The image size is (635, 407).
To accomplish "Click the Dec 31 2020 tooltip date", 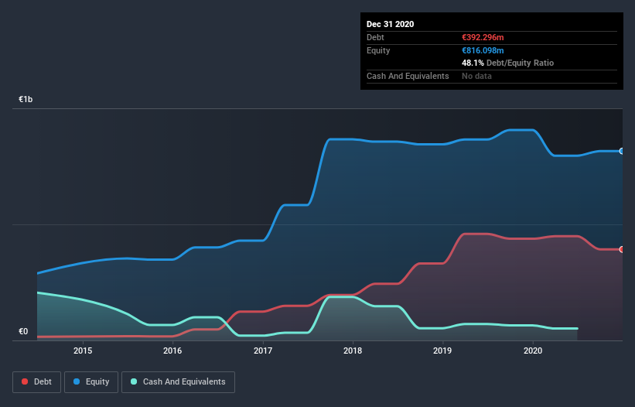I will click(x=390, y=24).
